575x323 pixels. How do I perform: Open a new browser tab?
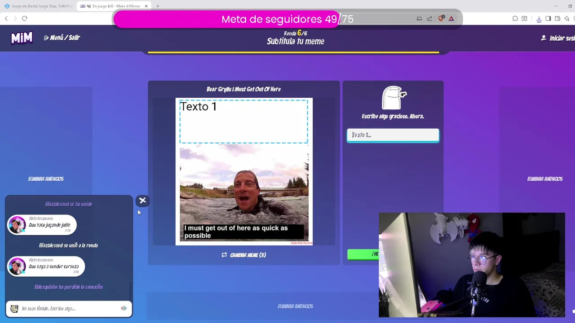click(158, 6)
